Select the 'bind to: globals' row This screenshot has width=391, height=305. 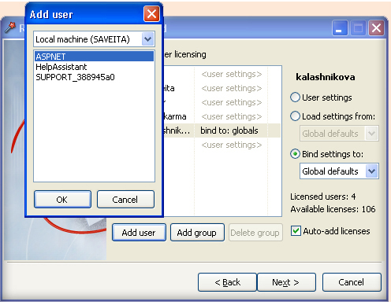(222, 130)
